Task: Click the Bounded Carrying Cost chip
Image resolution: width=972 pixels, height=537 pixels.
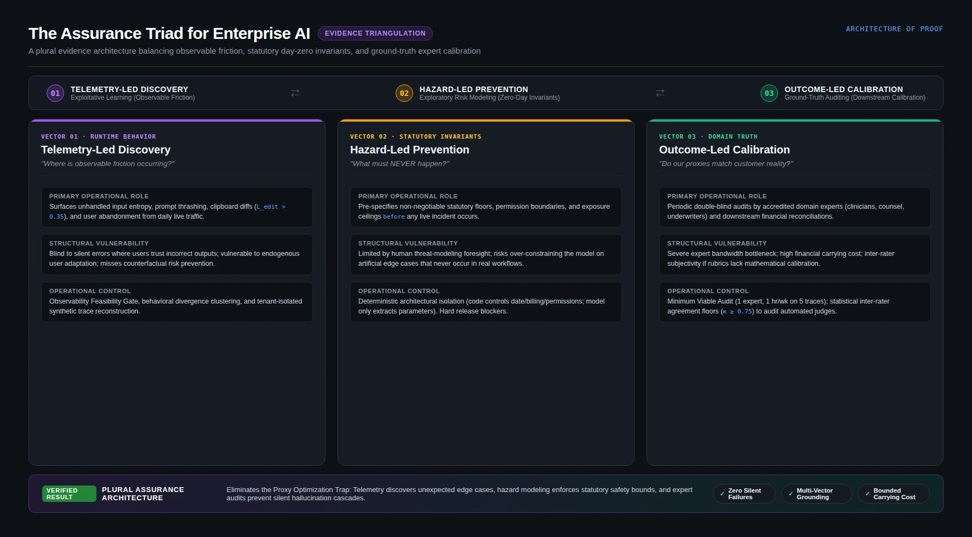Action: coord(894,494)
